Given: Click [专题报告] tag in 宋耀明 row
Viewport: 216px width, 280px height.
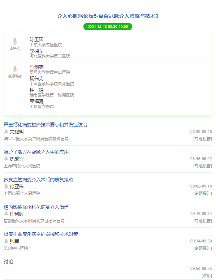Looking at the screenshot, I should pyautogui.click(x=203, y=139).
